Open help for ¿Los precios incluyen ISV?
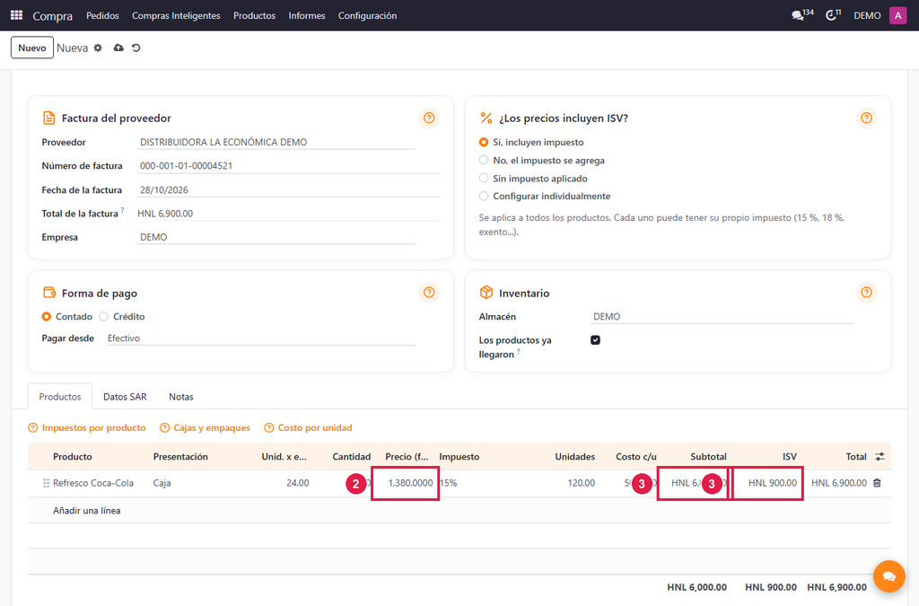The image size is (919, 606). [866, 118]
